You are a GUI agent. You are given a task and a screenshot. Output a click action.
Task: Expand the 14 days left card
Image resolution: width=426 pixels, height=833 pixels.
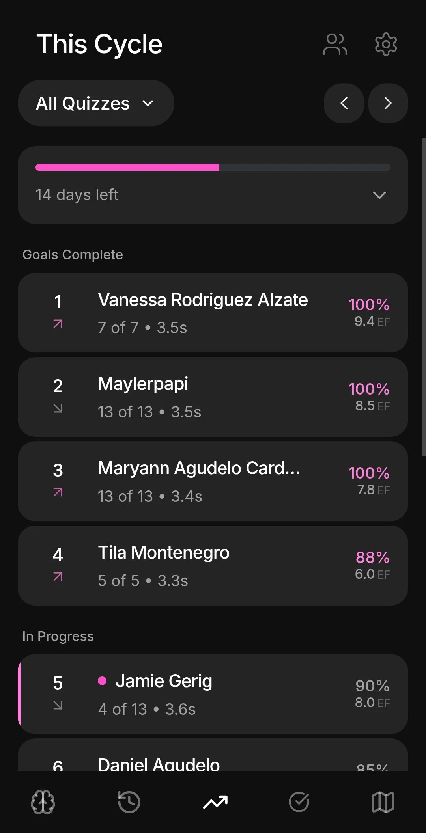(x=213, y=185)
